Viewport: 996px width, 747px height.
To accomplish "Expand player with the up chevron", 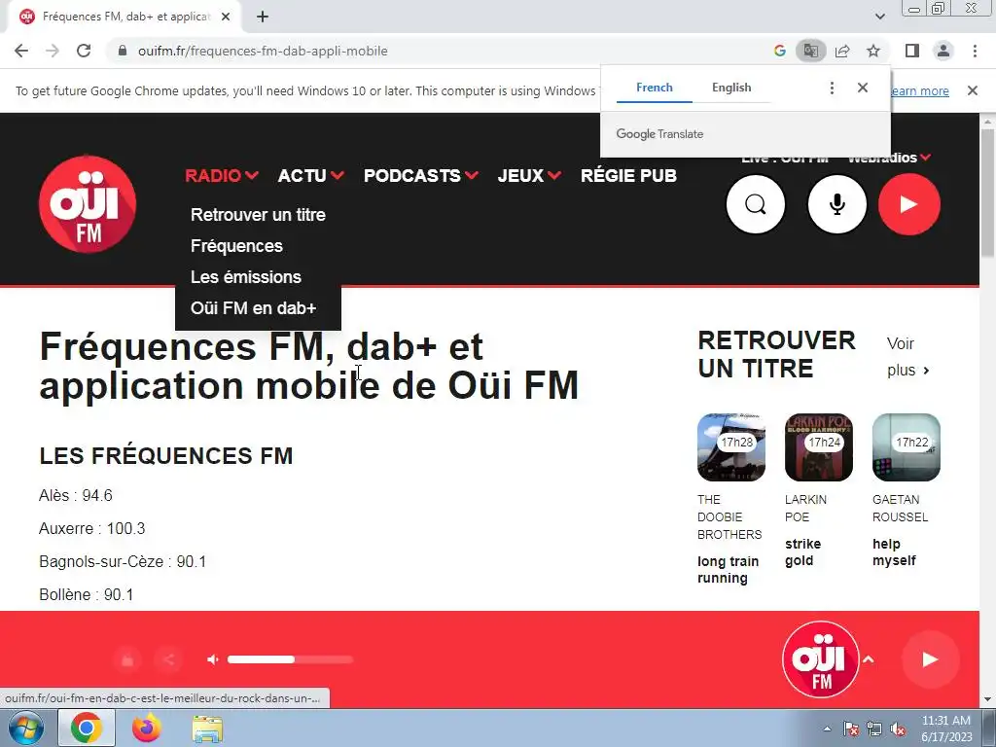I will pyautogui.click(x=869, y=659).
